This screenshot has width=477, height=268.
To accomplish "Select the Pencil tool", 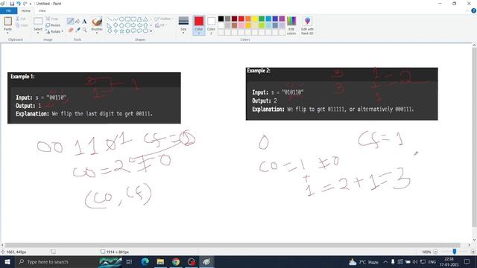I will click(x=70, y=22).
